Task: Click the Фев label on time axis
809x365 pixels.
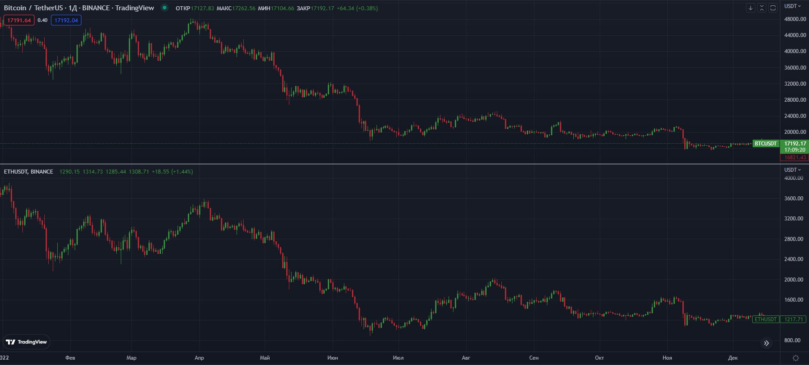Action: pyautogui.click(x=70, y=358)
